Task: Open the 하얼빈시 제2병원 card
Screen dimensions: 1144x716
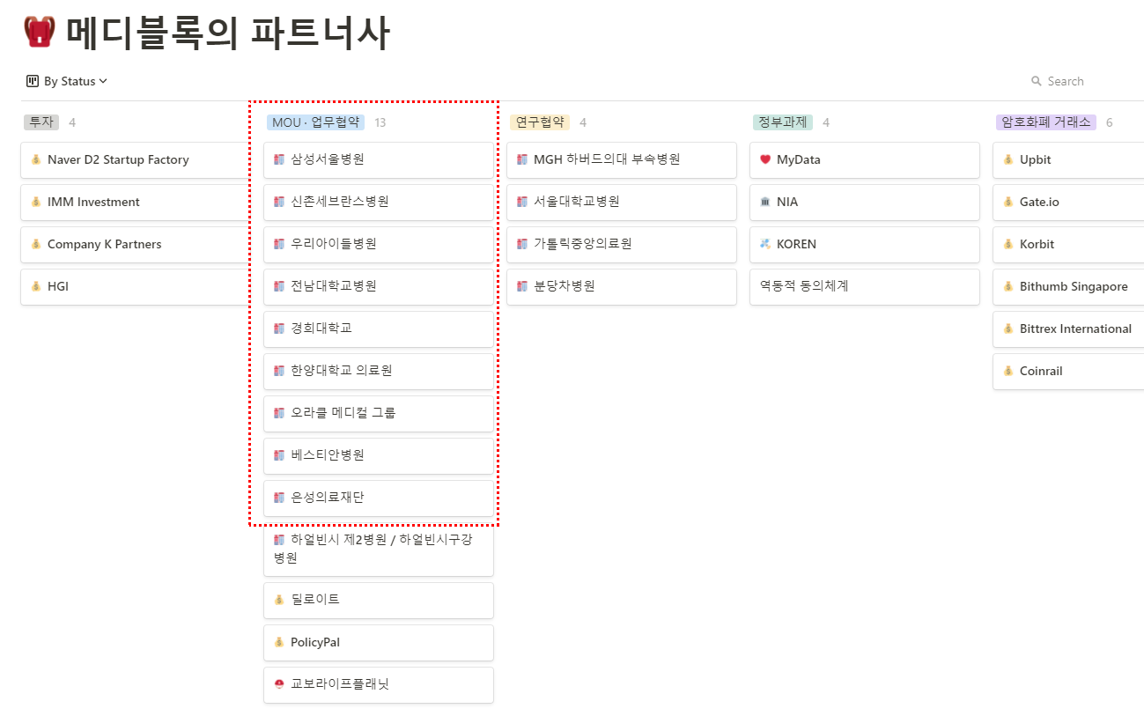Action: click(379, 550)
